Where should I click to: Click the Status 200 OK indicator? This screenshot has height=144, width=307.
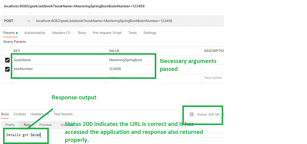[x=208, y=114]
